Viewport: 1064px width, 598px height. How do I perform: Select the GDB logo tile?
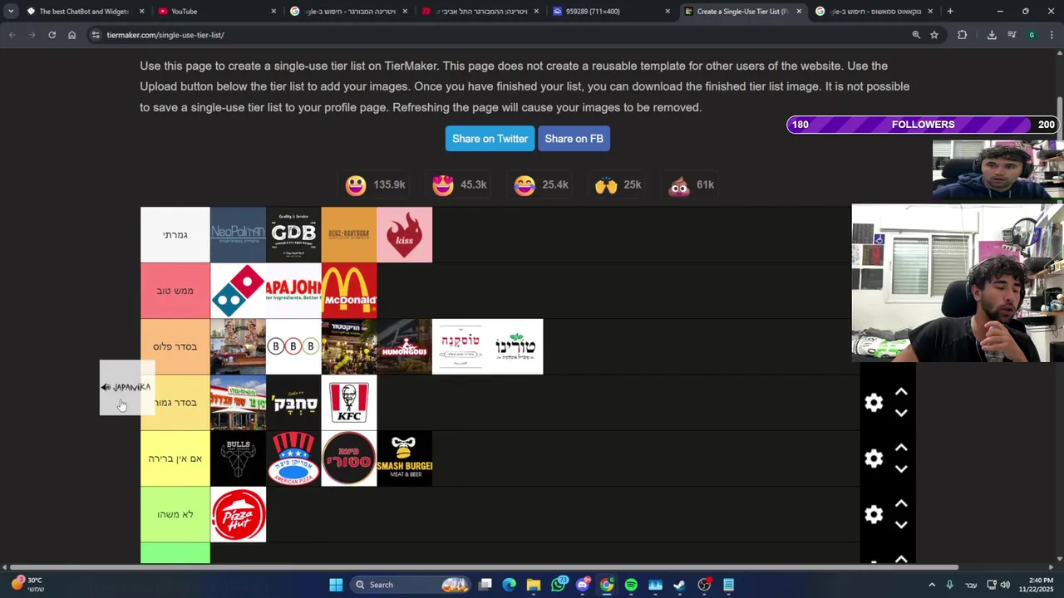point(293,235)
